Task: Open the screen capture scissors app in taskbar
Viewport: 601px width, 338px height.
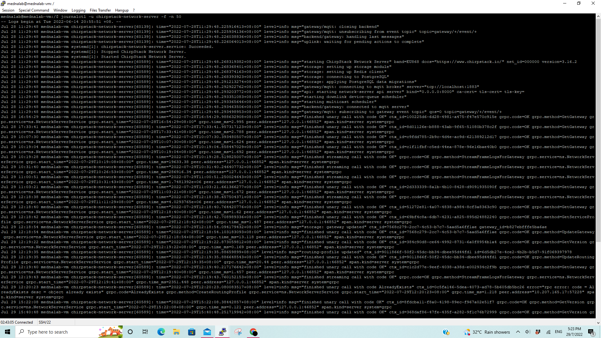Action: (238, 332)
